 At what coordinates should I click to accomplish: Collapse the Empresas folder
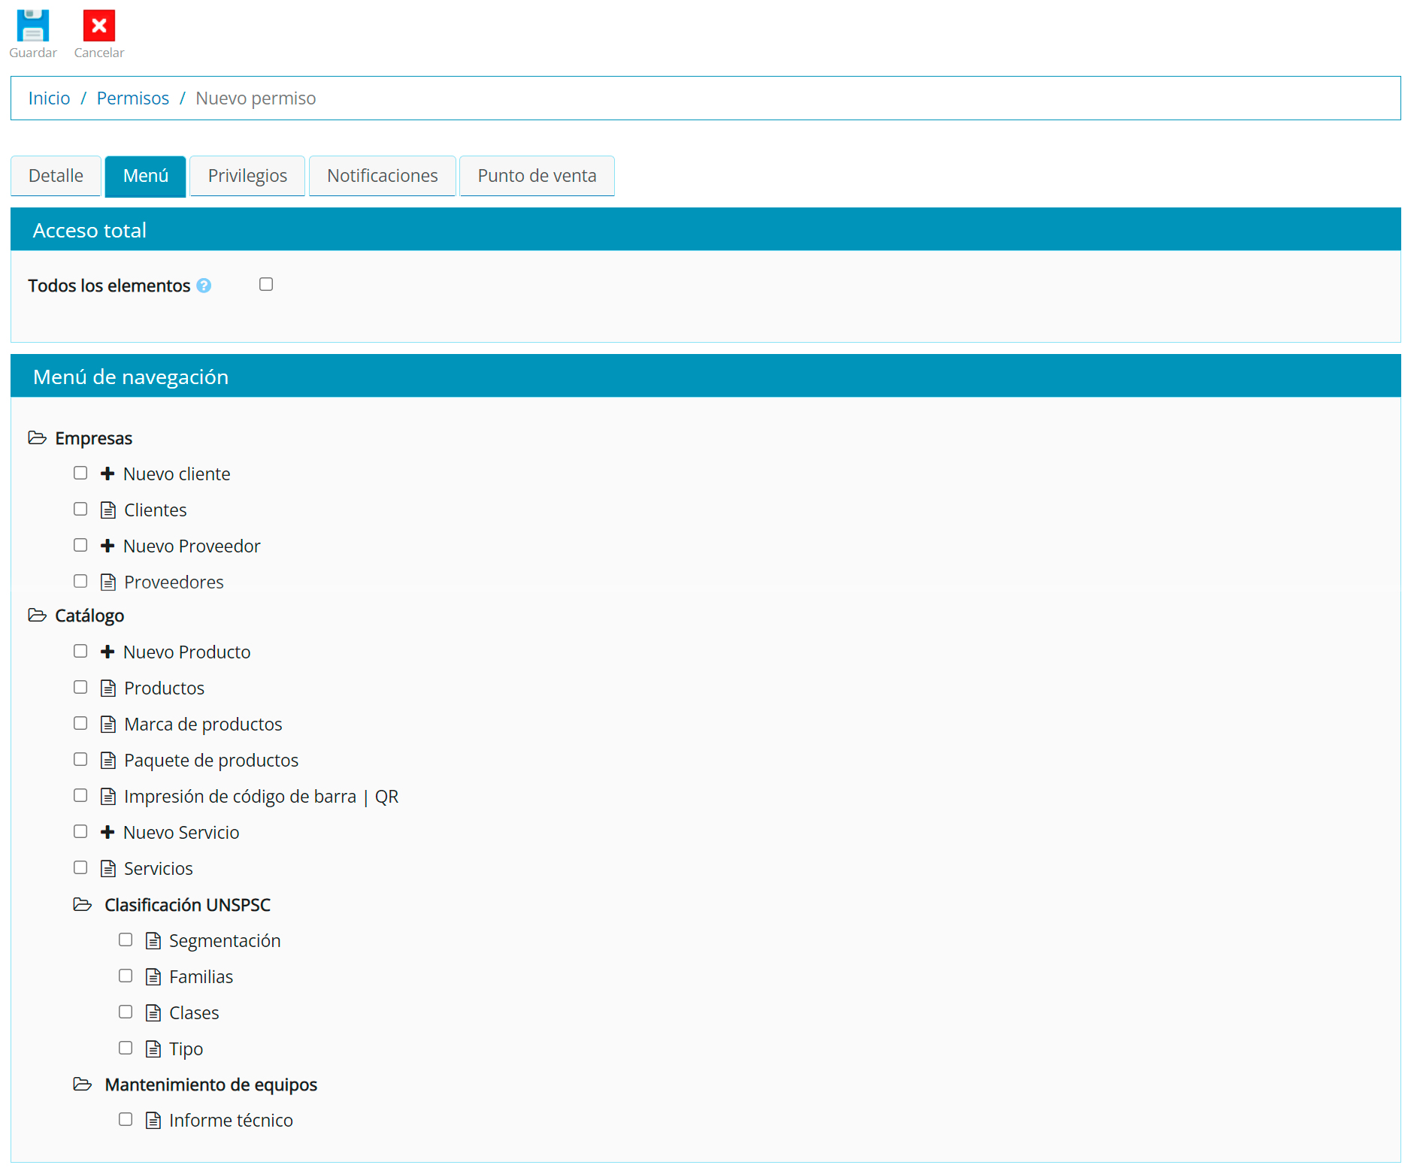(x=38, y=438)
